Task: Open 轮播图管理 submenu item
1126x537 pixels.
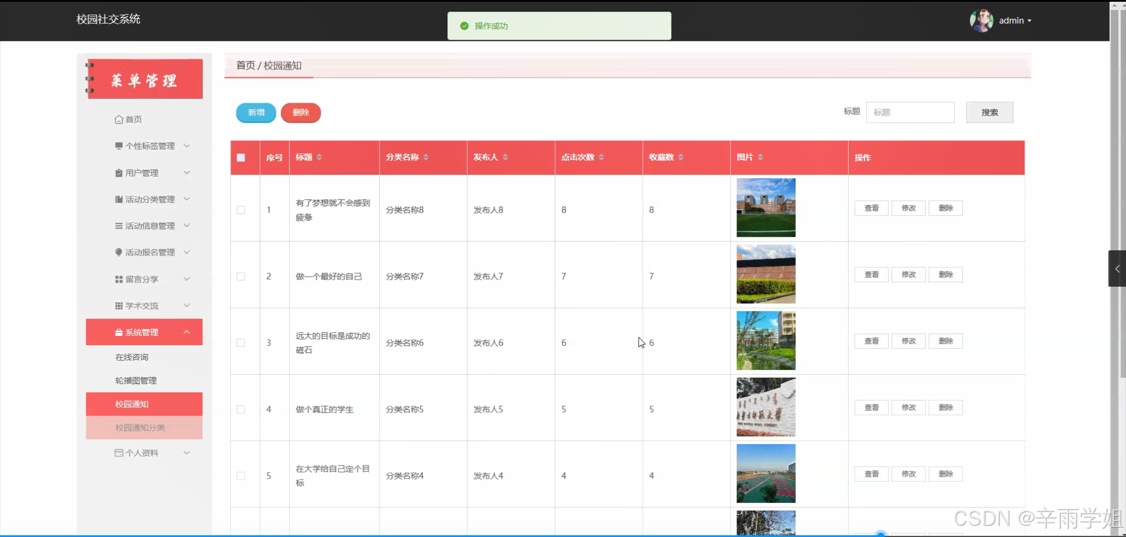Action: coord(144,380)
